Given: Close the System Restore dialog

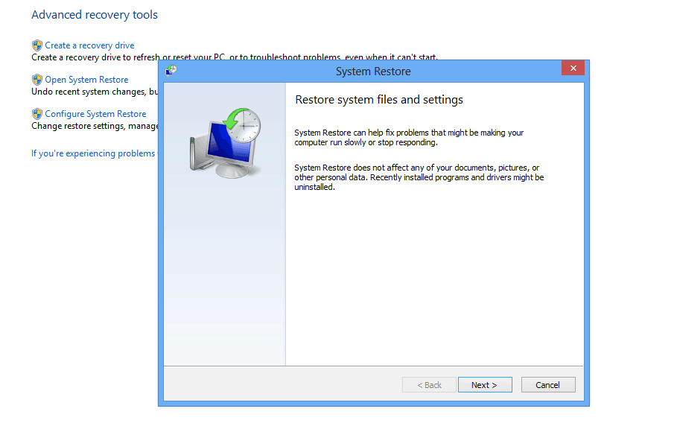Looking at the screenshot, I should [x=573, y=69].
